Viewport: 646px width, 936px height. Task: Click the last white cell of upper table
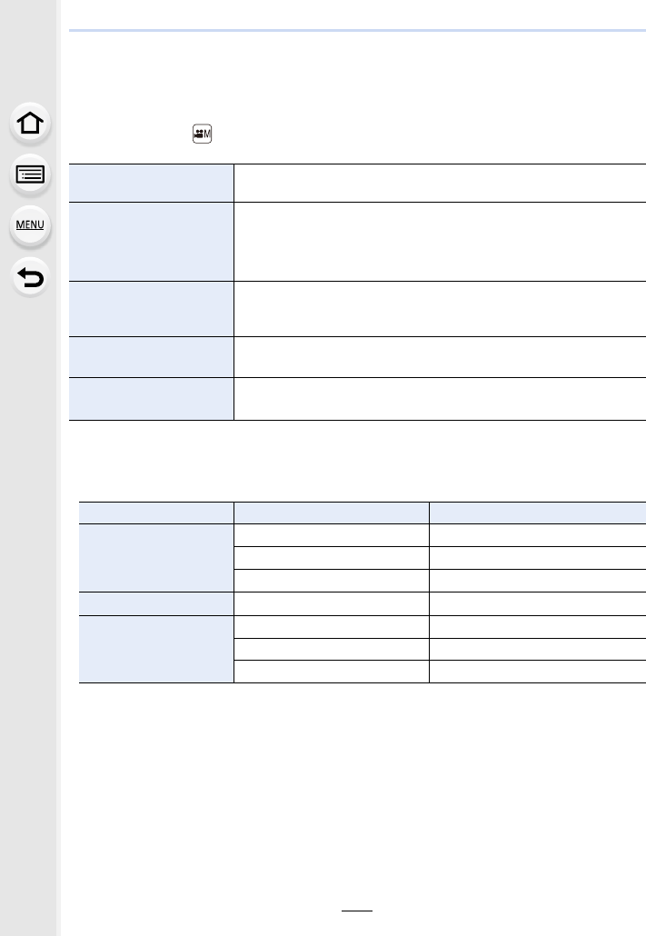(440, 399)
